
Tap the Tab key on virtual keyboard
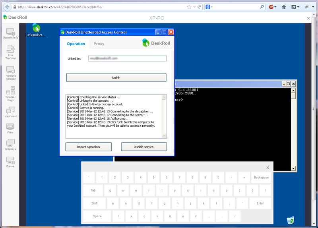pyautogui.click(x=93, y=191)
